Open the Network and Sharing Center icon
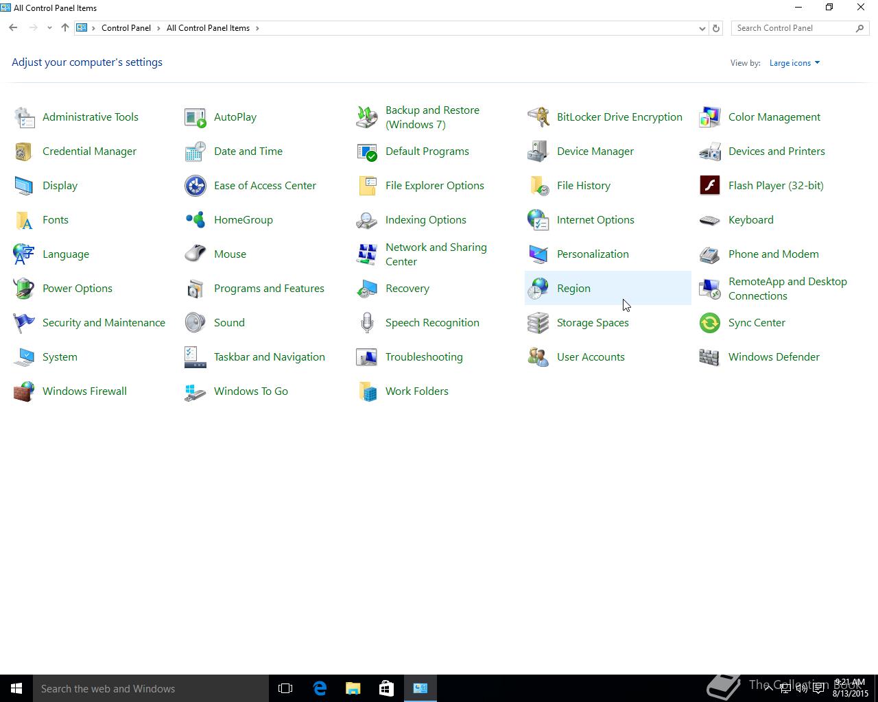 [367, 254]
